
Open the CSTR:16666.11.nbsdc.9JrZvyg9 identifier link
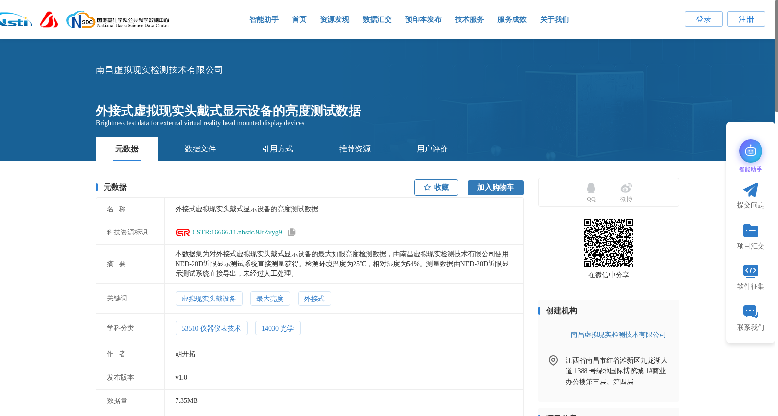(x=237, y=233)
